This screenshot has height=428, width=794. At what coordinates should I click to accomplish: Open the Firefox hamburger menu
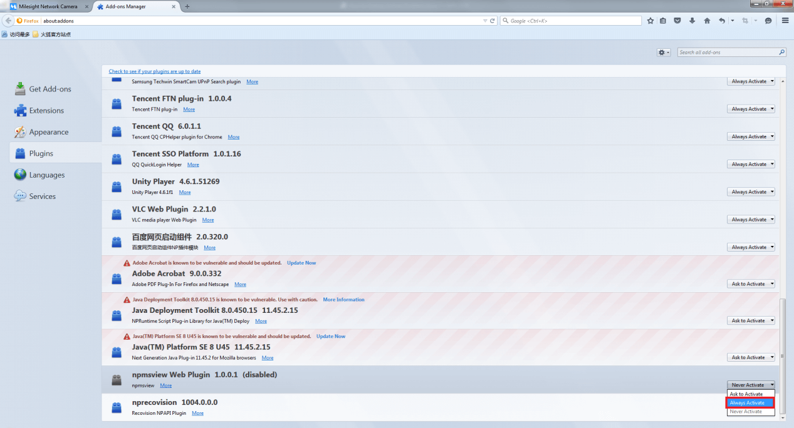point(785,21)
